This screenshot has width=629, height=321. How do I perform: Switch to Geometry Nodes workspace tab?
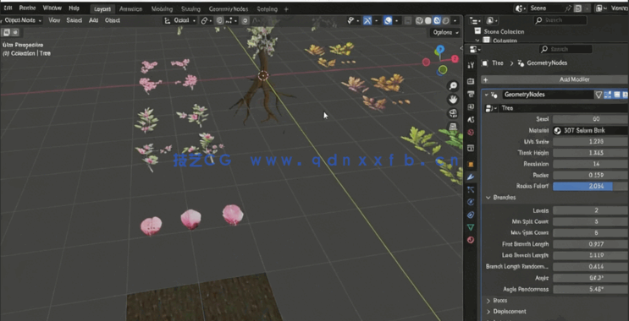[229, 8]
